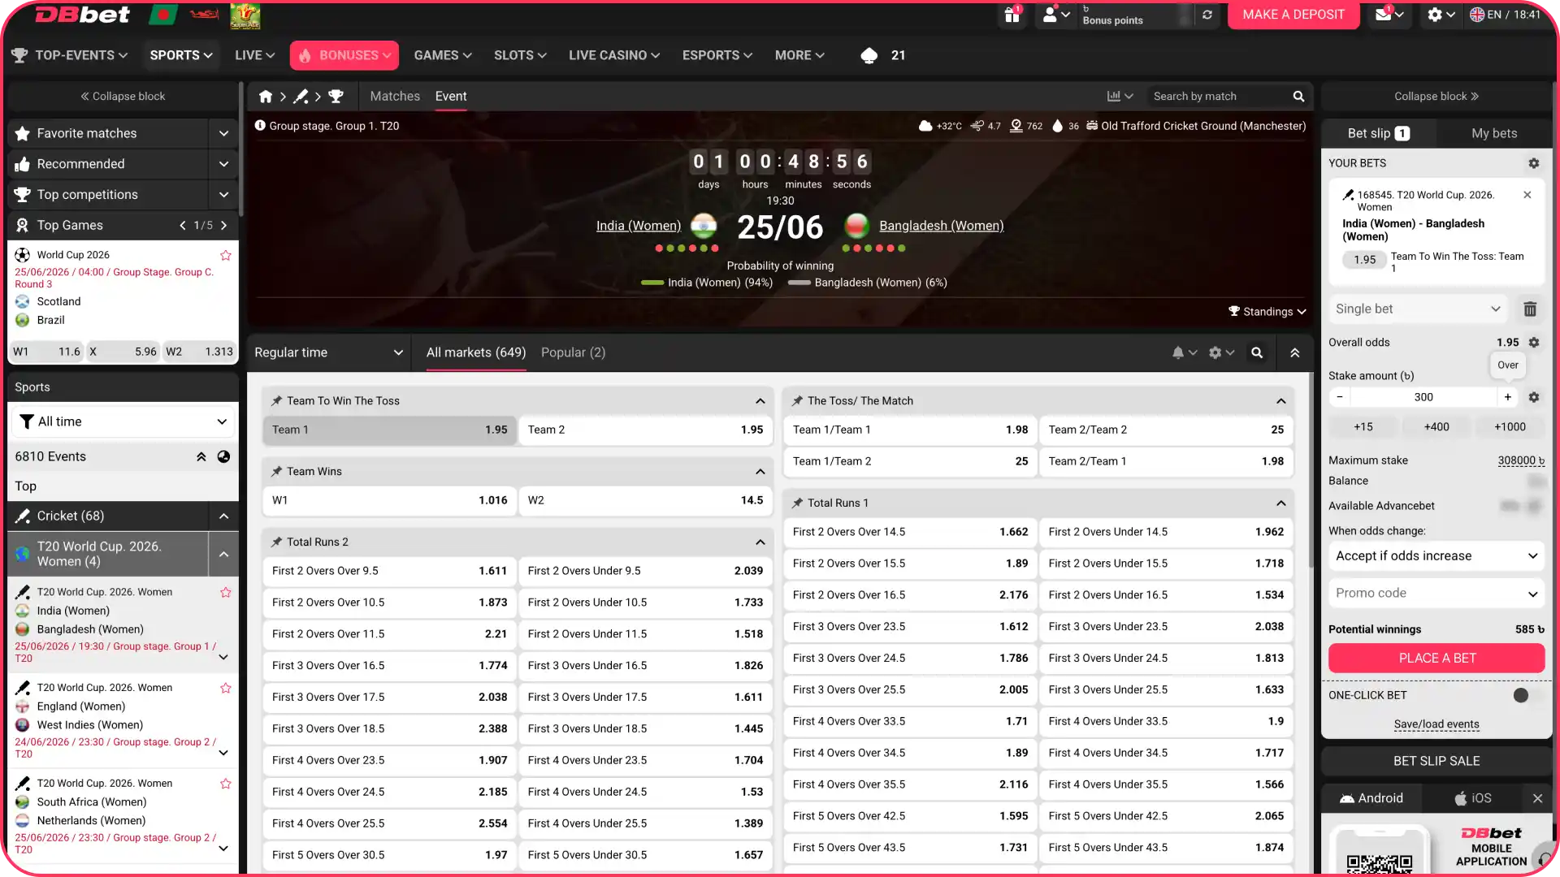Open the site settings gear in header
The image size is (1560, 877).
[x=1435, y=15]
